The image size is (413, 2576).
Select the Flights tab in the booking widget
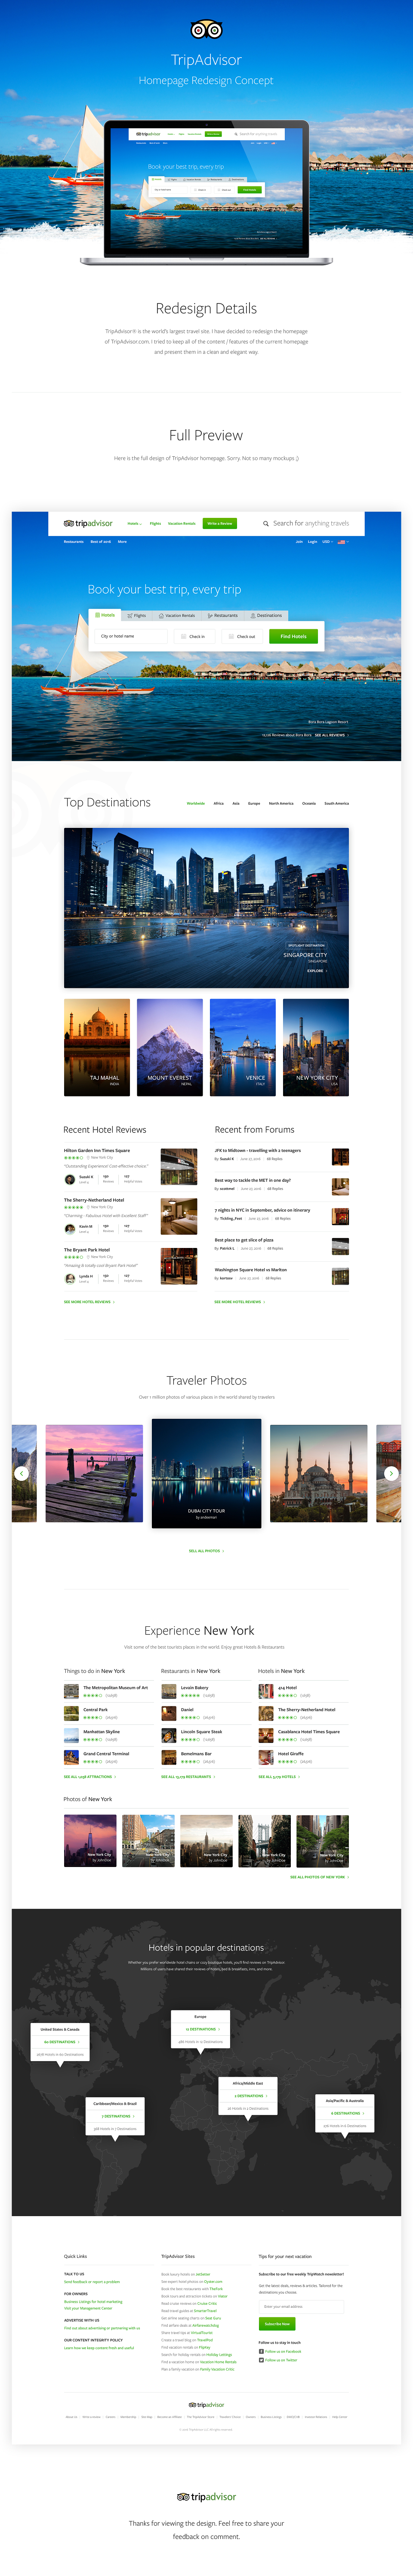137,615
